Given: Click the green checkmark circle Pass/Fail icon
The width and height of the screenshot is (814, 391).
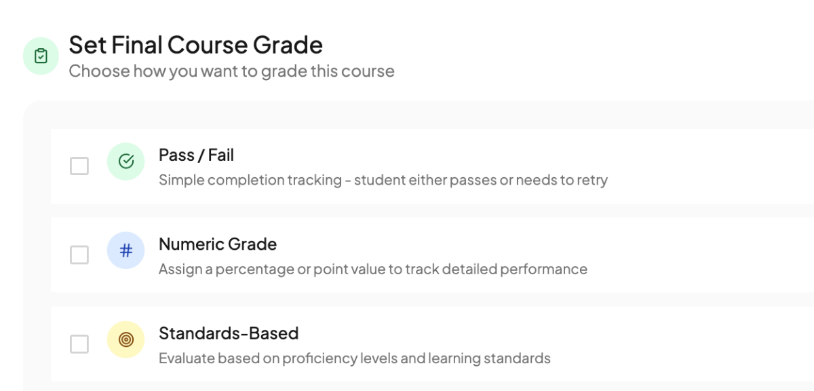Looking at the screenshot, I should 125,162.
